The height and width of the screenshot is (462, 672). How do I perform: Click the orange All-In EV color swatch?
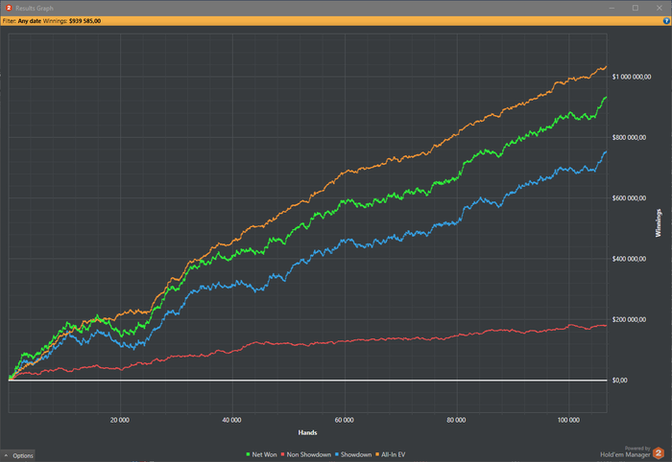point(377,454)
